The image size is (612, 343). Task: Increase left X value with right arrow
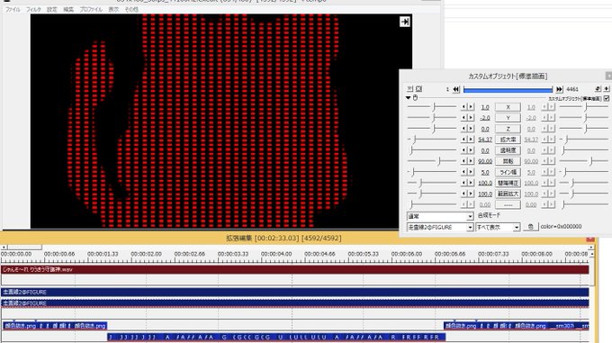471,107
